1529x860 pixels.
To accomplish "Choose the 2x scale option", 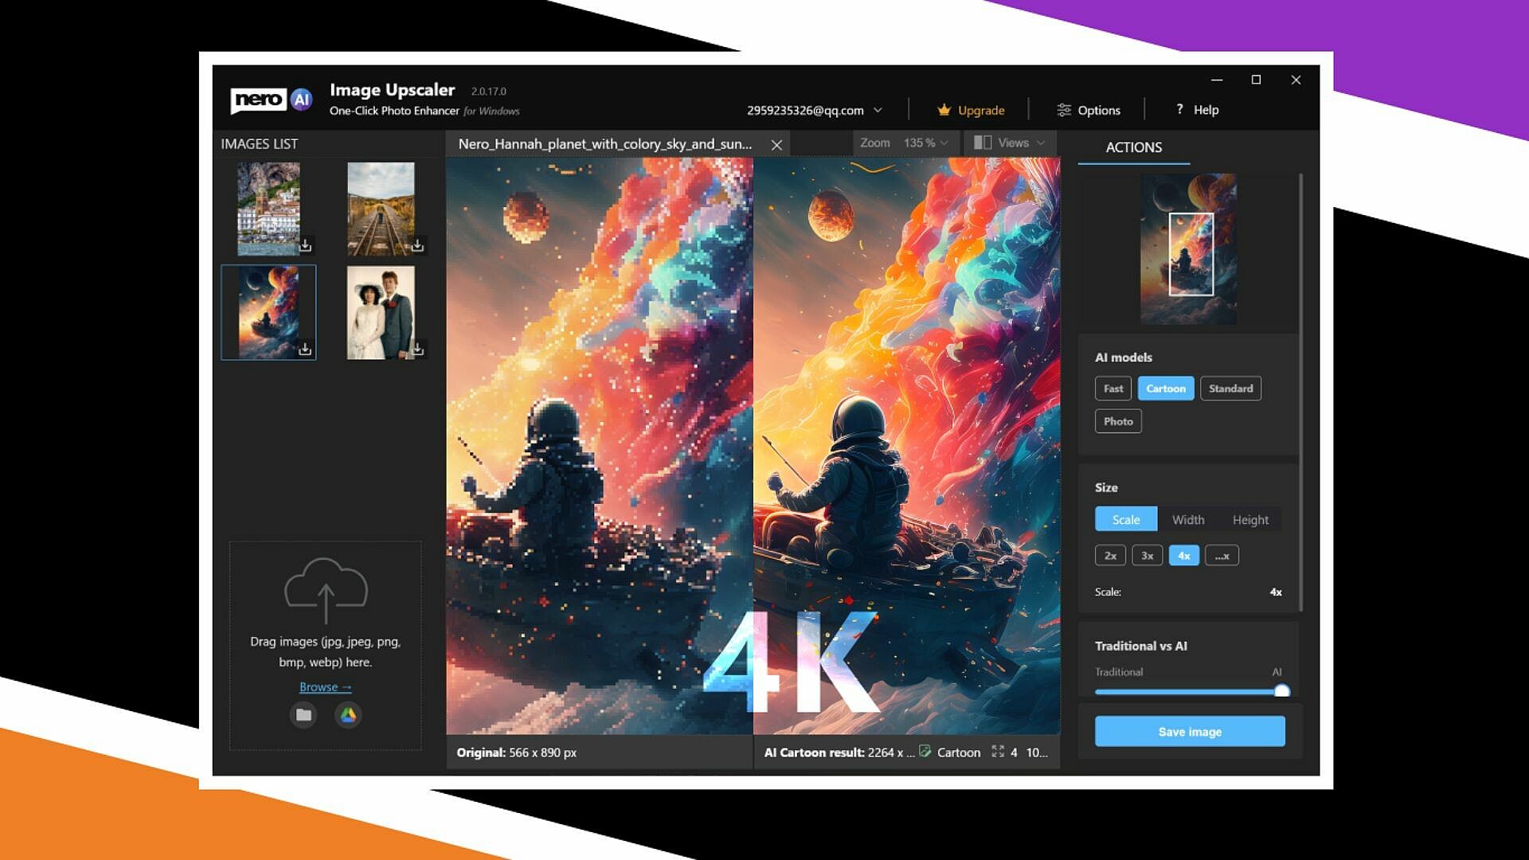I will pos(1110,556).
